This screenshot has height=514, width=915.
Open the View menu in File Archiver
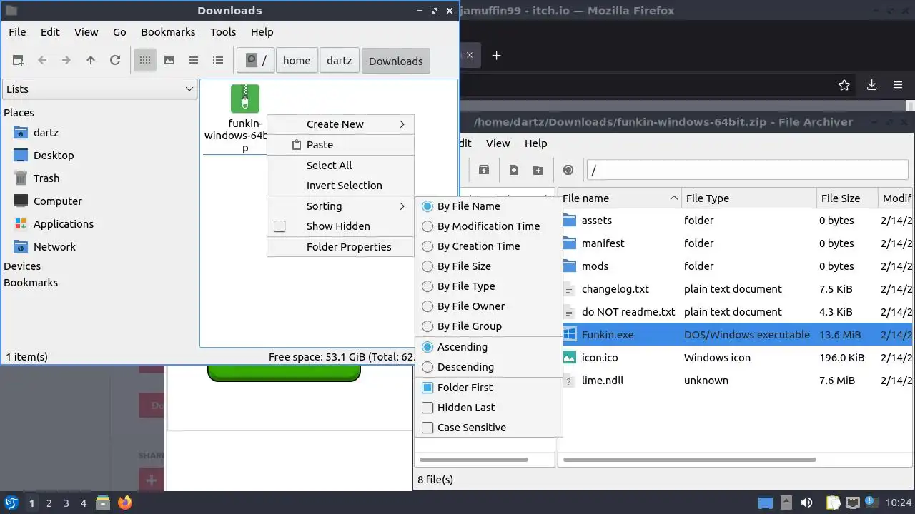click(x=498, y=143)
